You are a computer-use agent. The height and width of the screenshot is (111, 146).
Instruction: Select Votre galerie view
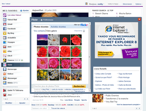click(x=52, y=31)
